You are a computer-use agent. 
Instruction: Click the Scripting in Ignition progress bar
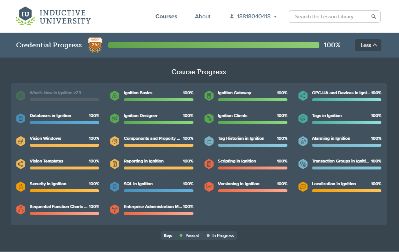point(253,168)
